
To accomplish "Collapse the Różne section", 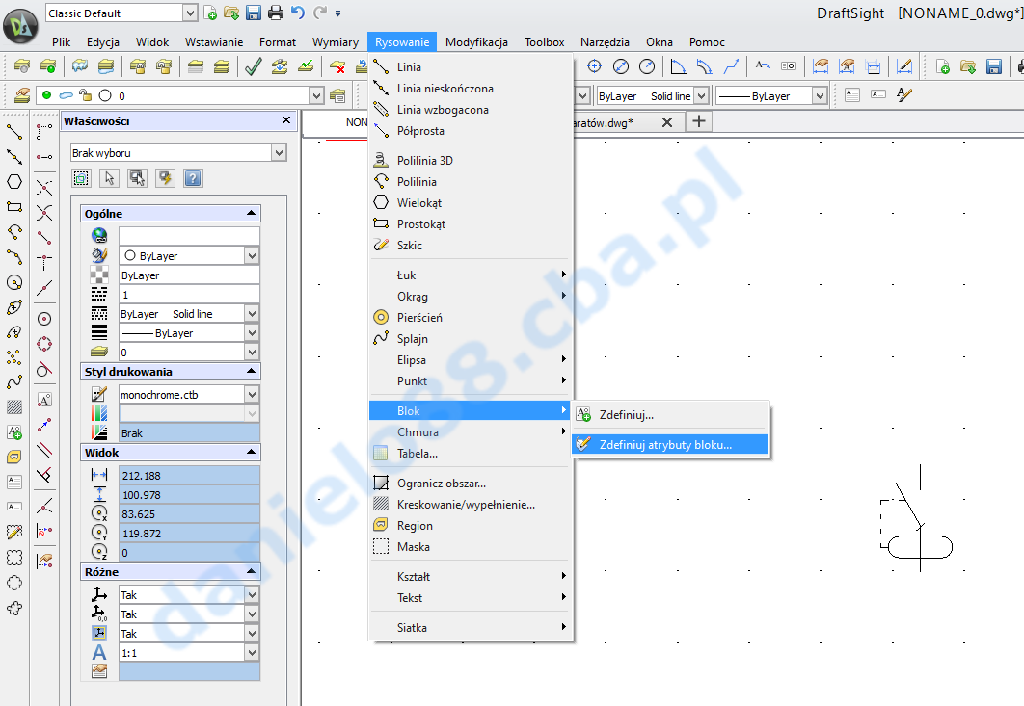I will [251, 571].
